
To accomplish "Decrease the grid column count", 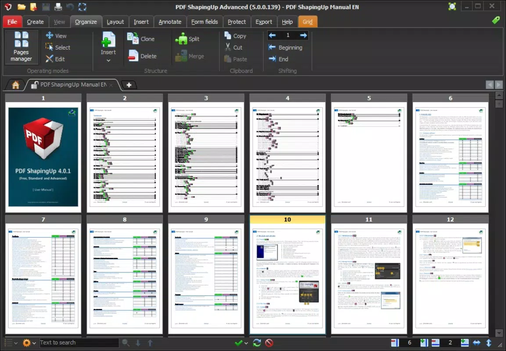I will (395, 343).
